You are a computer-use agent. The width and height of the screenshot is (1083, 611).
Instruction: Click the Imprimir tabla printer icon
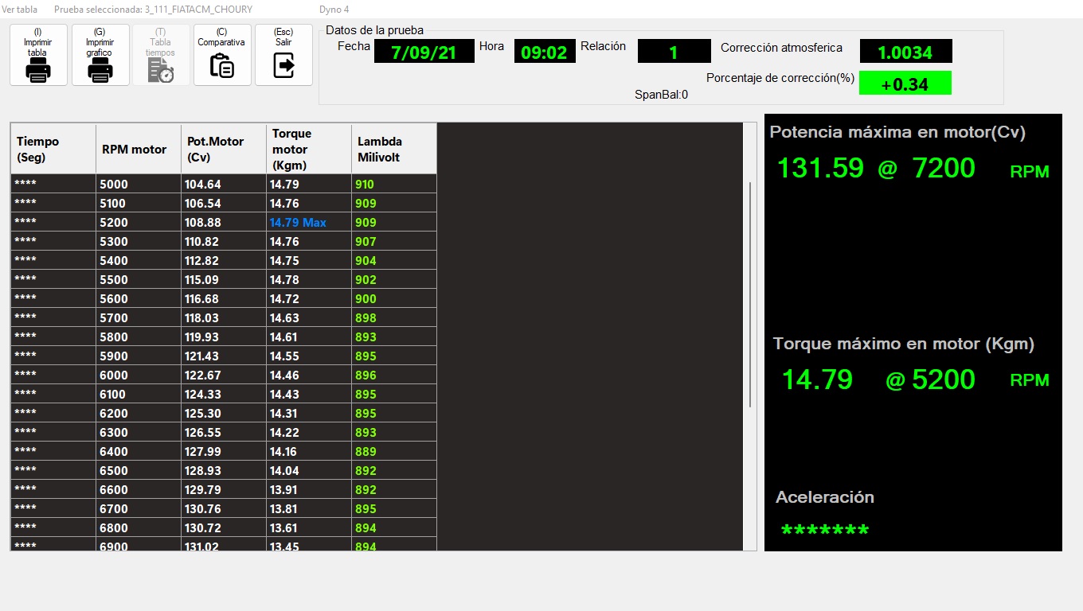38,72
